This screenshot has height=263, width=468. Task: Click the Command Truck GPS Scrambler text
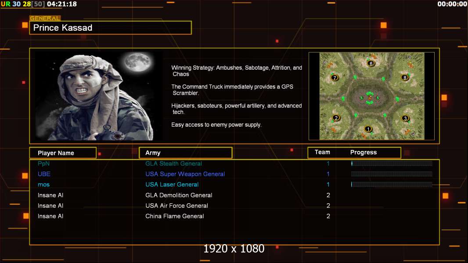coord(232,90)
